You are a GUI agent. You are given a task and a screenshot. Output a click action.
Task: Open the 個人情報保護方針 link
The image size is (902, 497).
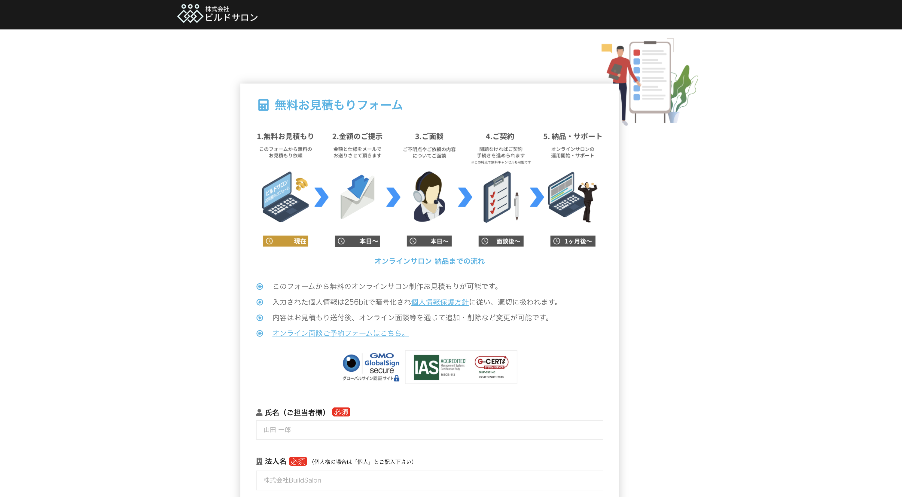click(x=440, y=302)
